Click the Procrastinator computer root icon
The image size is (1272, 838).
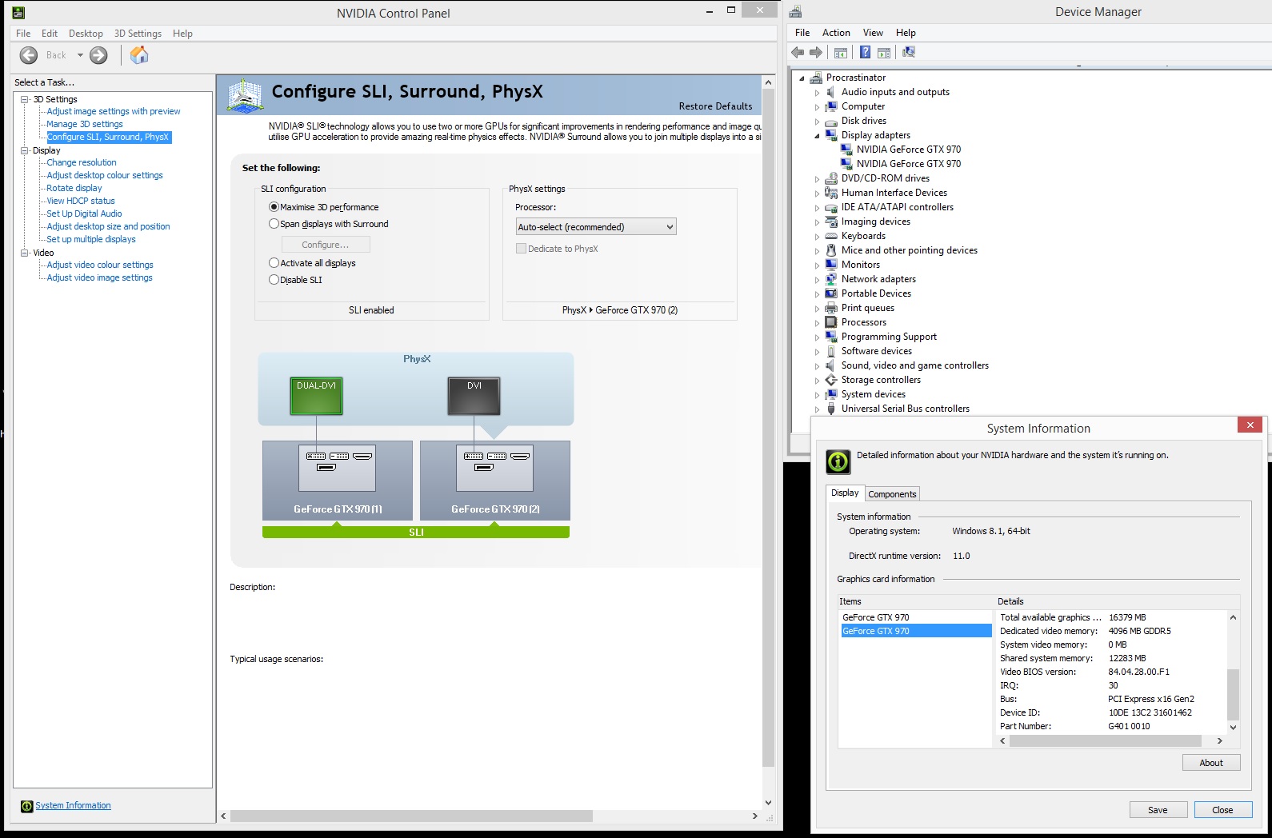(x=816, y=78)
